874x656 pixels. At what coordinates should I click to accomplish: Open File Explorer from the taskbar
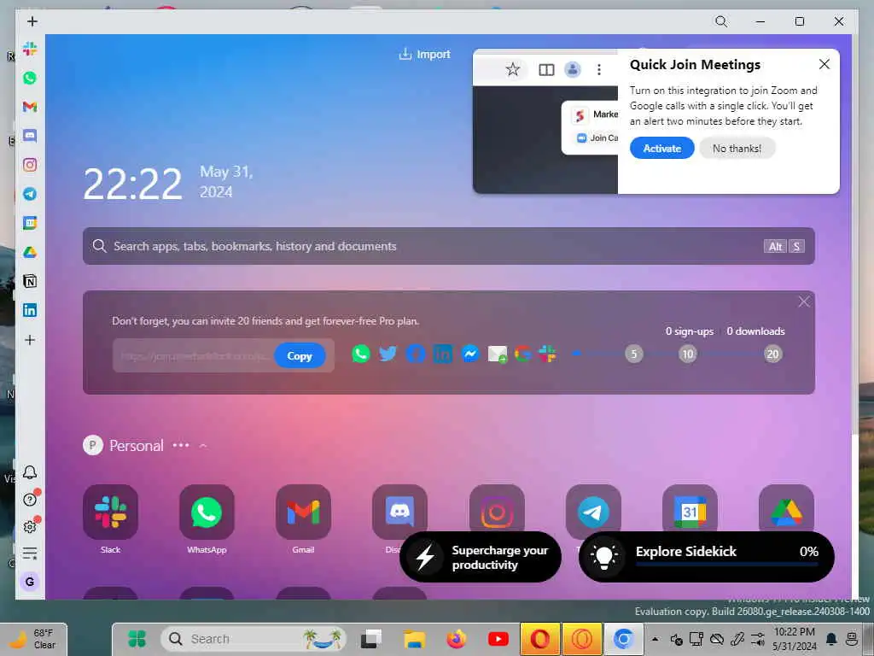click(414, 639)
